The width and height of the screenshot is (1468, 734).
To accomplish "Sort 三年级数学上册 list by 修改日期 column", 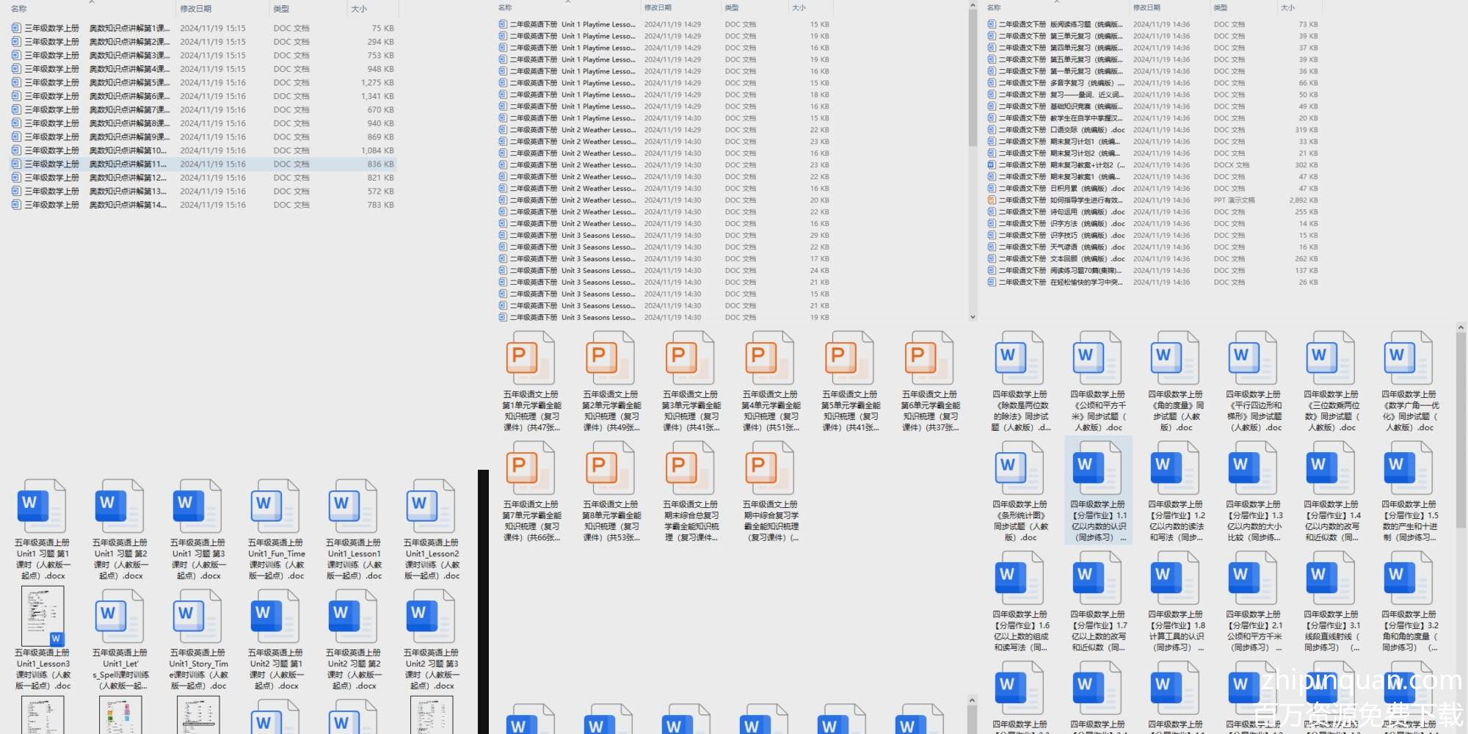I will (196, 9).
